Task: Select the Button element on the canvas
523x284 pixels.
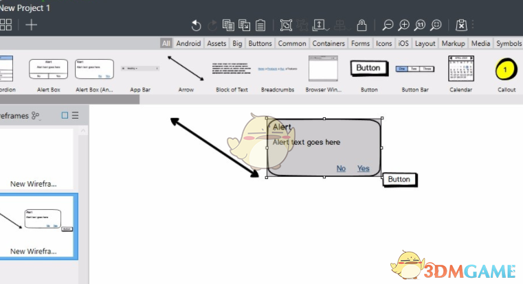Action: coord(399,180)
